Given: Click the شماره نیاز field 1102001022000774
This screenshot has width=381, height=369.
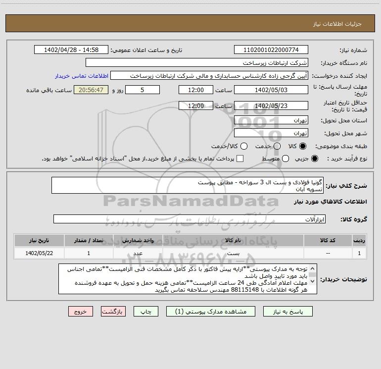Looking at the screenshot, I should tap(271, 50).
